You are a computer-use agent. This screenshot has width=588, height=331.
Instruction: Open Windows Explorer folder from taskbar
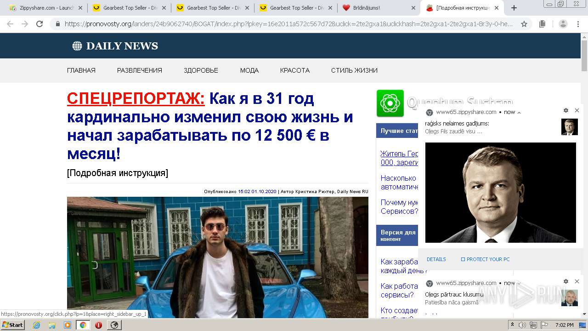52,325
